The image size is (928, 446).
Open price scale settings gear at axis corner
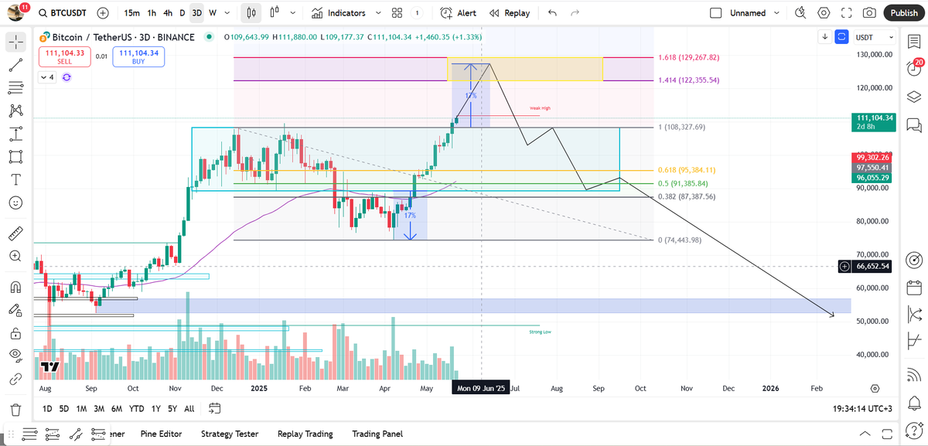click(875, 389)
